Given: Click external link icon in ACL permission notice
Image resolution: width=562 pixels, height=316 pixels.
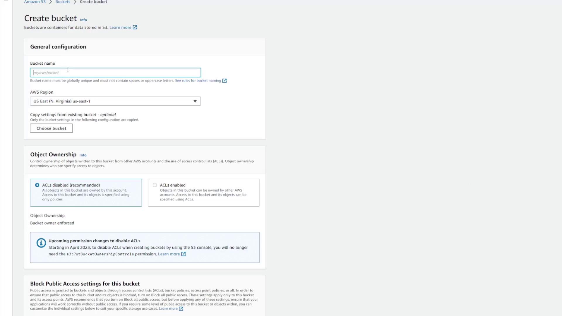Looking at the screenshot, I should tap(184, 254).
